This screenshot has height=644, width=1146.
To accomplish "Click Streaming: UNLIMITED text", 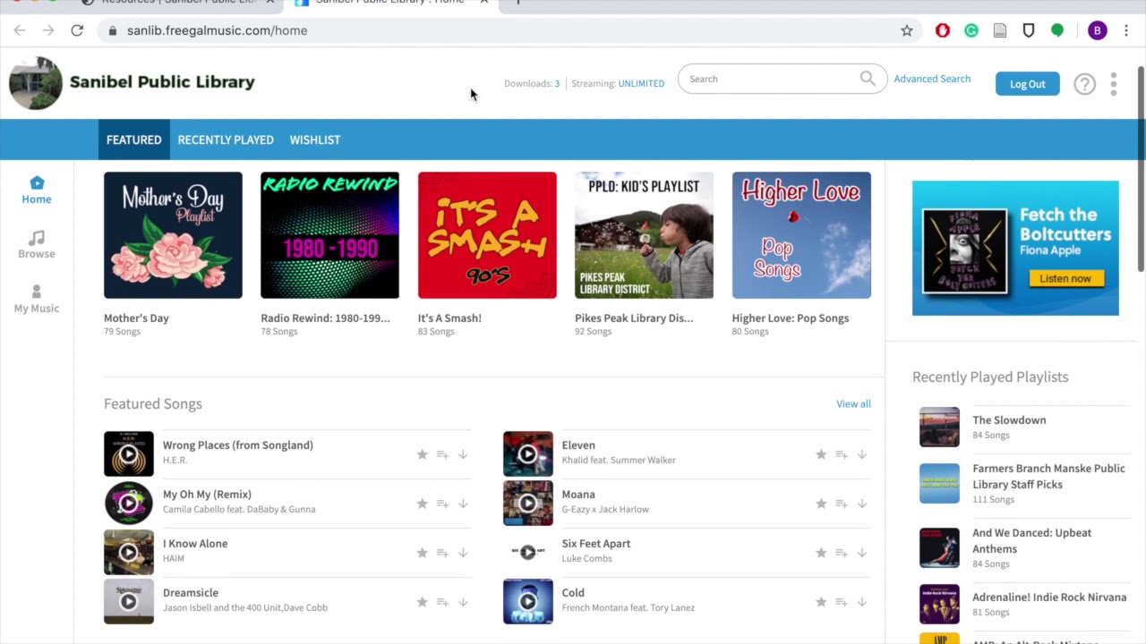I will click(618, 83).
